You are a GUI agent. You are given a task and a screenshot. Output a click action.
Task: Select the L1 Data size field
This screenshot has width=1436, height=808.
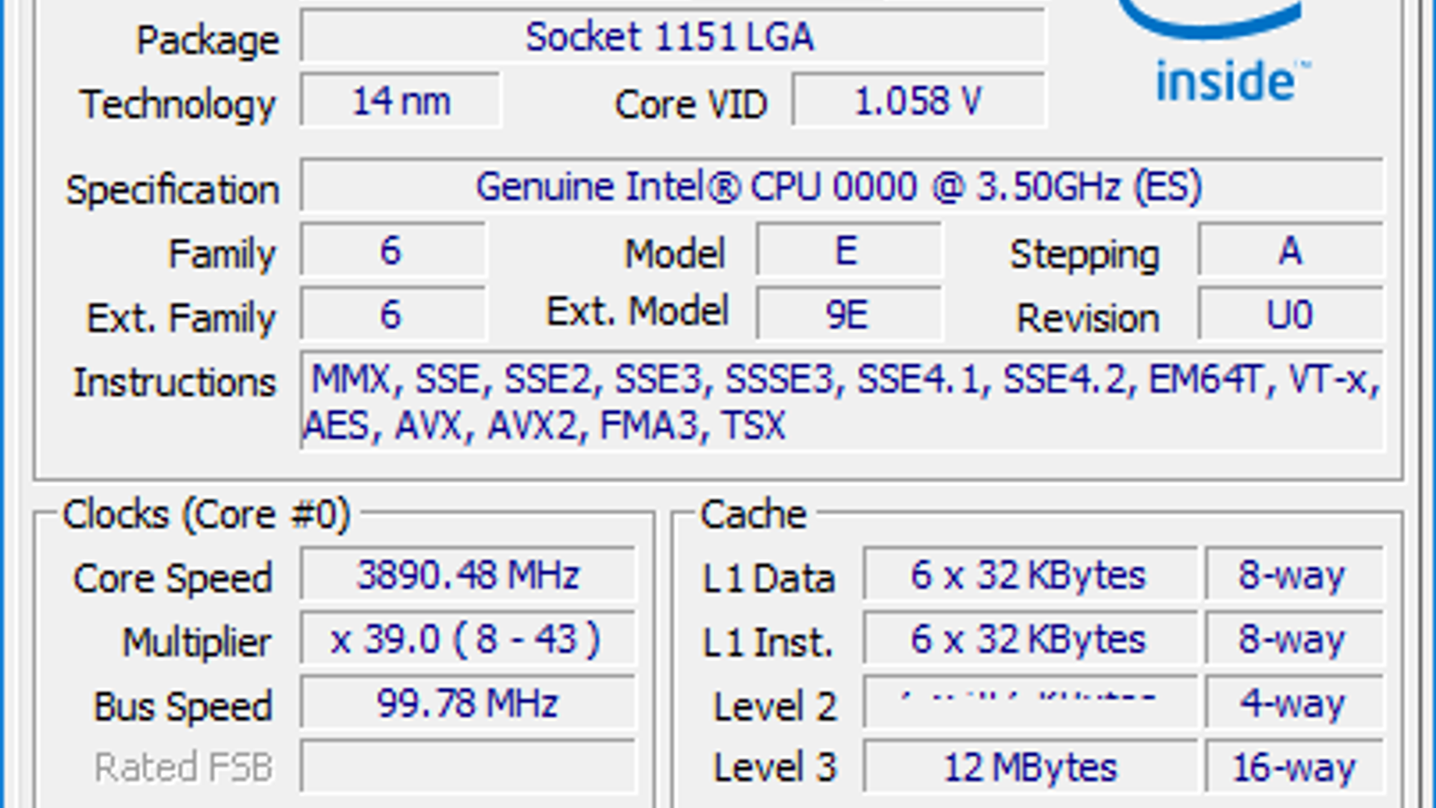coord(1029,575)
